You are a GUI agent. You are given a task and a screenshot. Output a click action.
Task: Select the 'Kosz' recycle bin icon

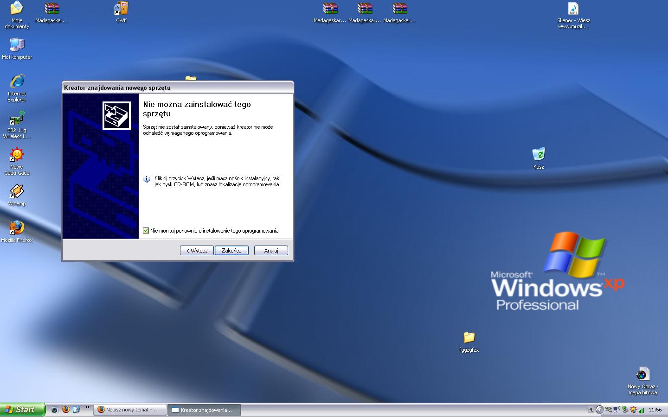pos(539,158)
